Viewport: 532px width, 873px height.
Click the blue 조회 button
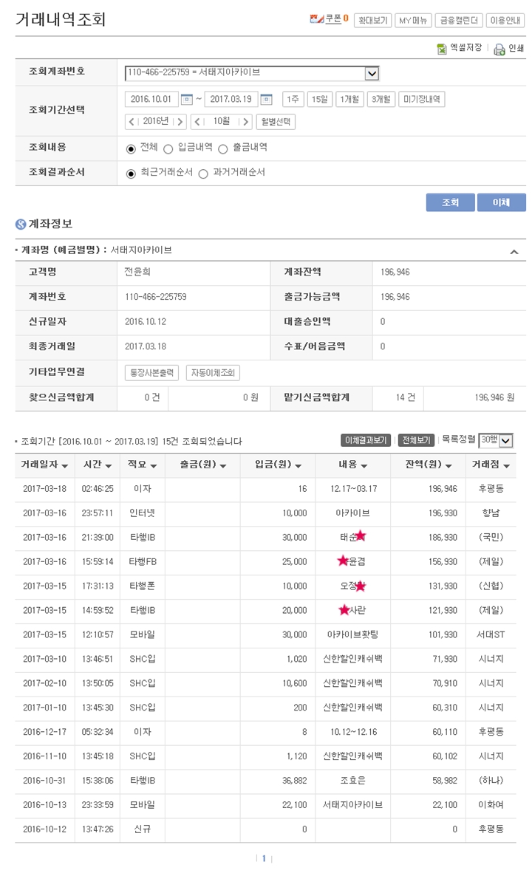coord(451,202)
